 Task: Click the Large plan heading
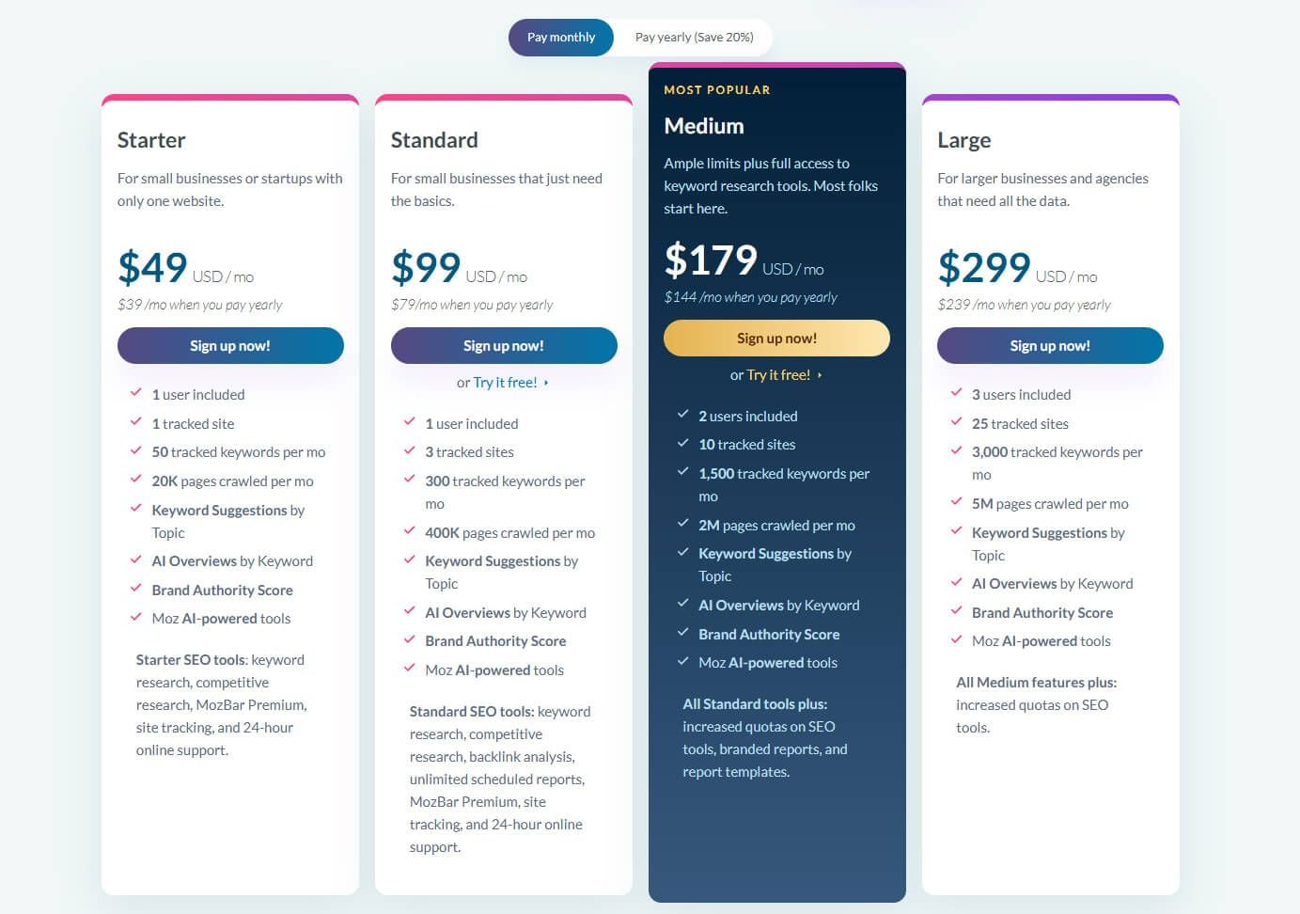tap(963, 139)
